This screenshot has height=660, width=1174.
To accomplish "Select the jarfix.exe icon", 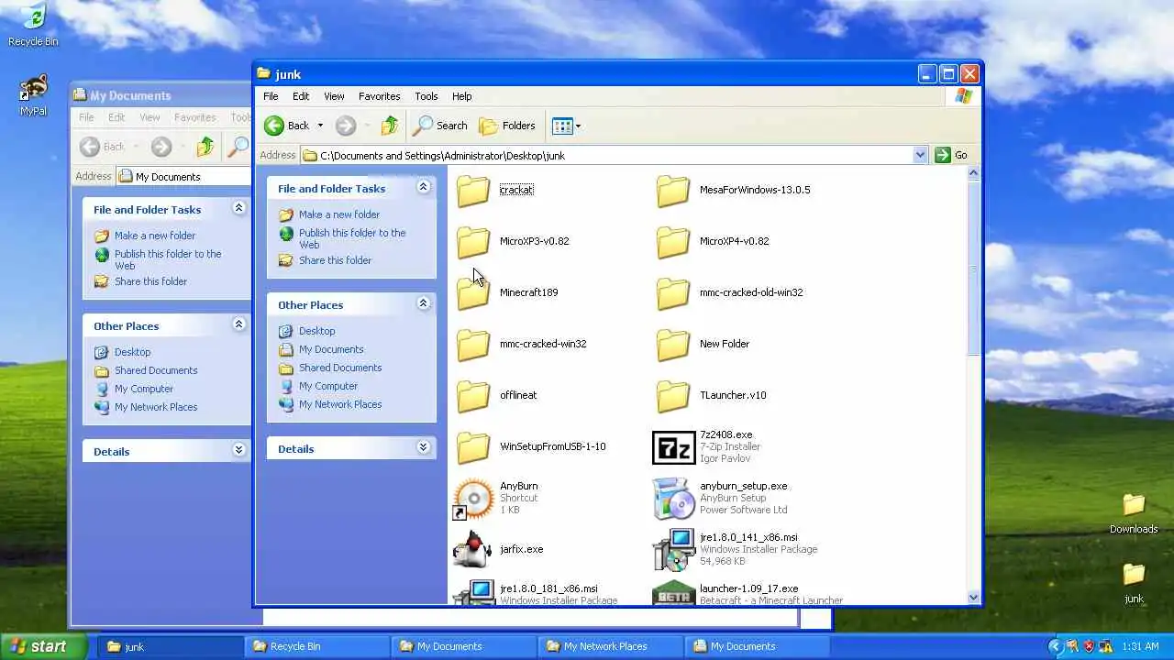I will pyautogui.click(x=473, y=549).
